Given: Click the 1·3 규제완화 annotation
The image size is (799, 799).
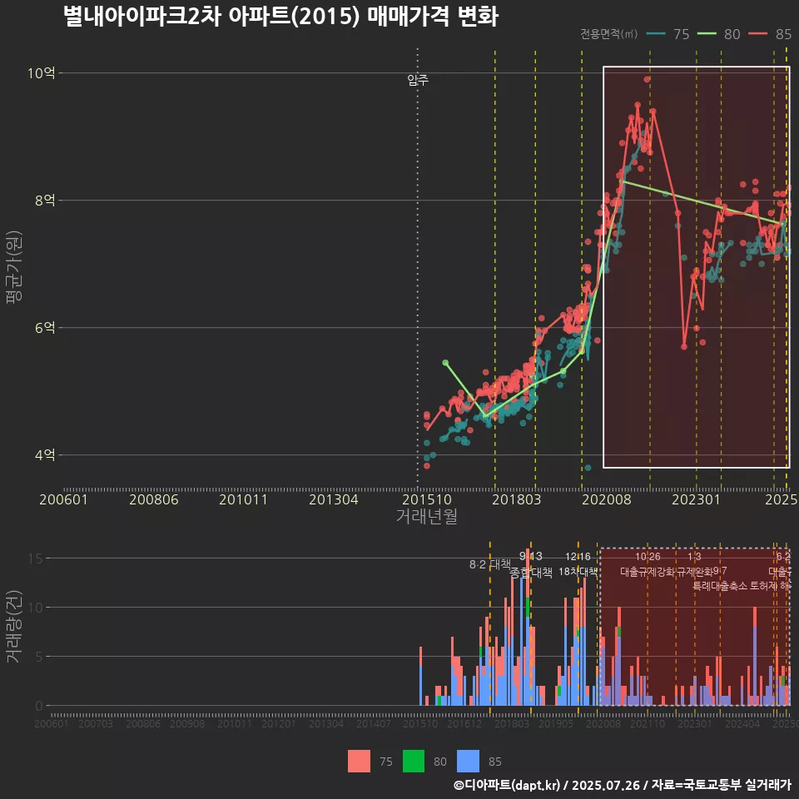Looking at the screenshot, I should pyautogui.click(x=694, y=564).
